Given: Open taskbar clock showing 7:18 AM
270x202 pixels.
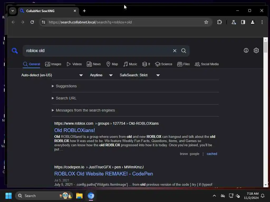Looking at the screenshot, I should tap(251, 196).
